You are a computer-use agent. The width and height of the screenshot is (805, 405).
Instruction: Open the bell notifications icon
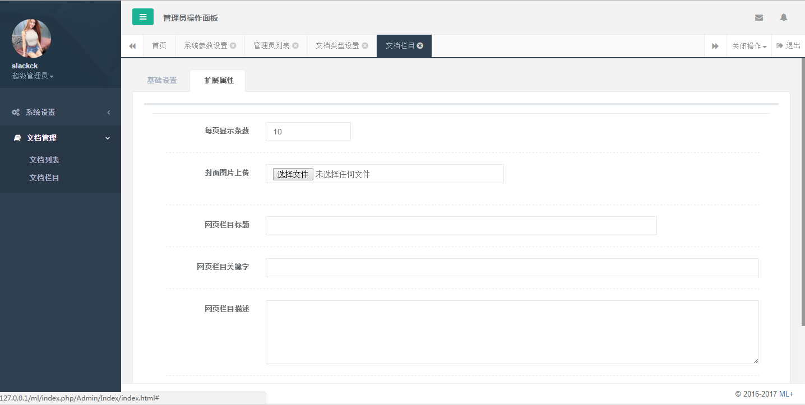pyautogui.click(x=783, y=17)
